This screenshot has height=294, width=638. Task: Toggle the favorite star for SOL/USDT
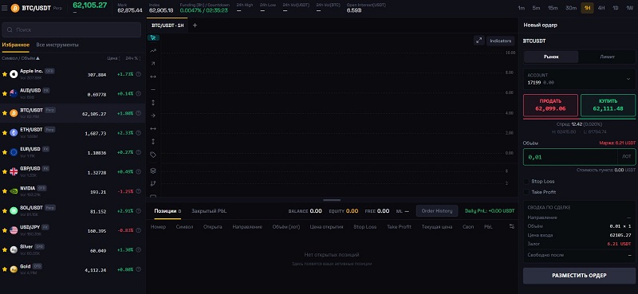pyautogui.click(x=5, y=210)
